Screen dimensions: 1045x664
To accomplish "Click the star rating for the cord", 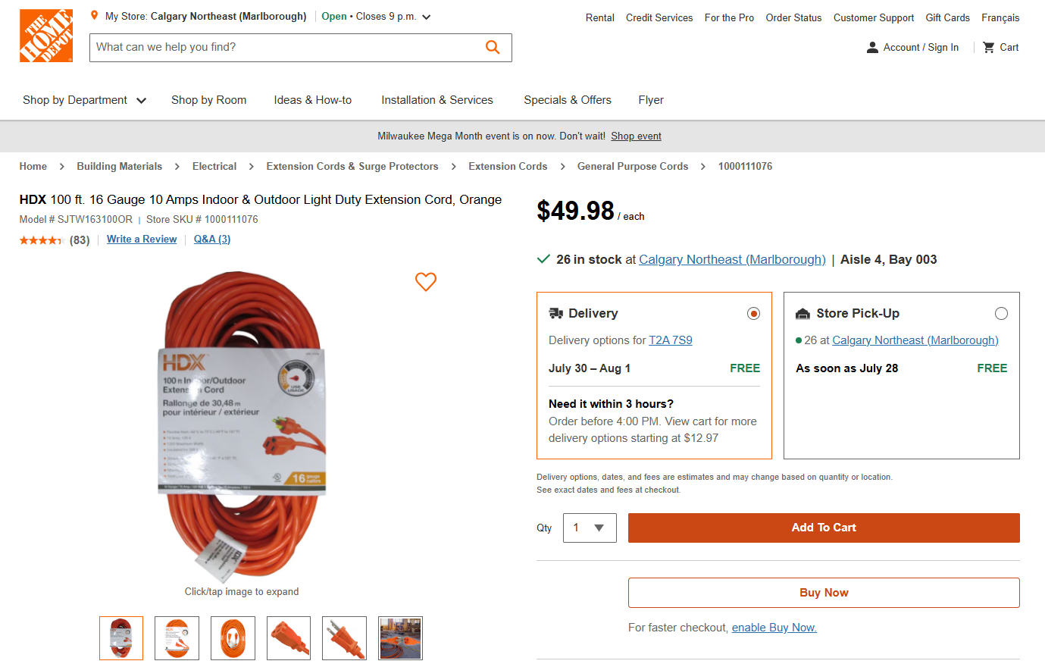I will [42, 240].
